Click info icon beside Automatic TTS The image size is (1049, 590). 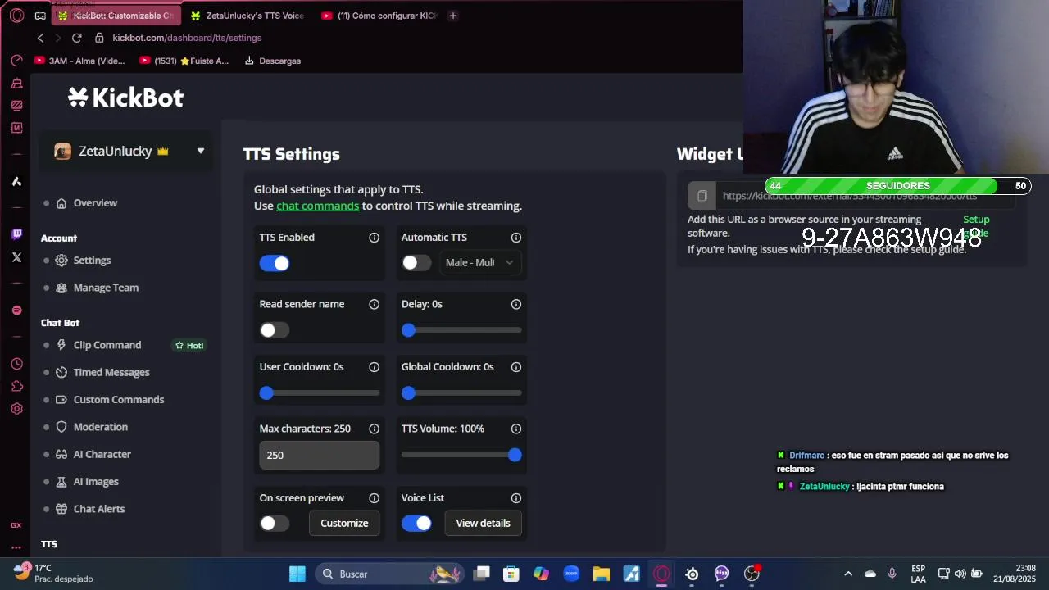pos(516,238)
